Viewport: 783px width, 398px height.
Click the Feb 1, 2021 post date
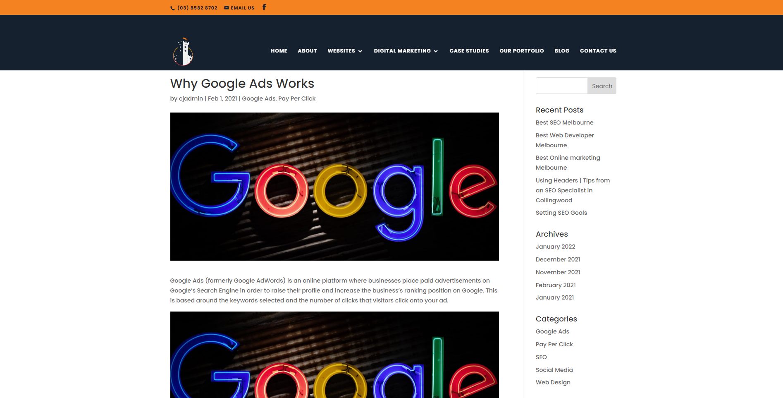click(222, 98)
